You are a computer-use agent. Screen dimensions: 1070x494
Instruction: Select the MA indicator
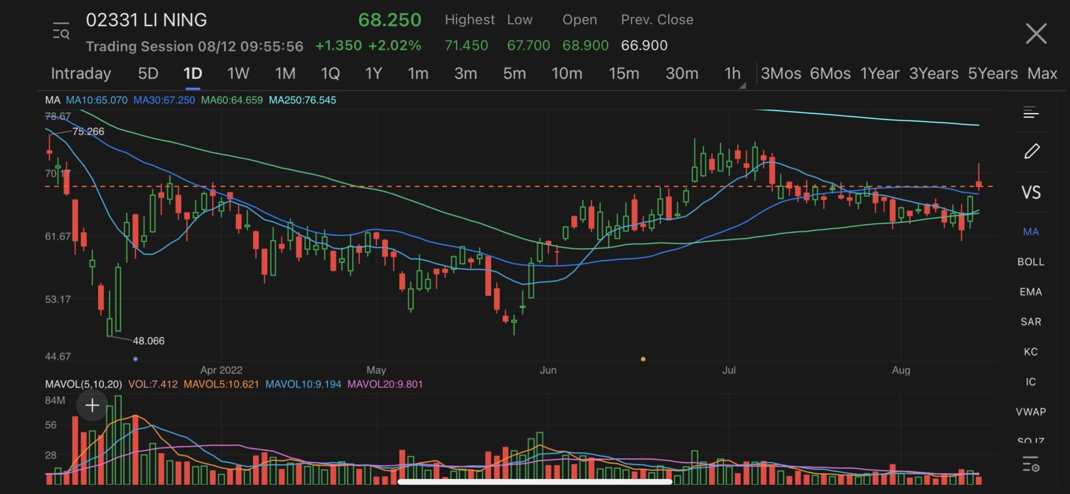[x=1030, y=232]
